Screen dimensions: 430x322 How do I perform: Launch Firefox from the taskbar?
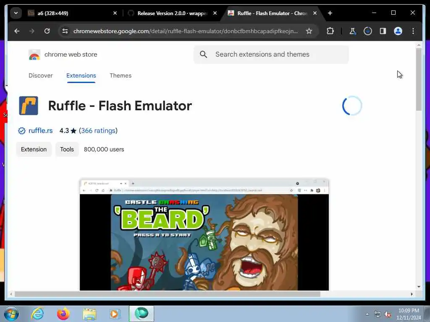(63, 314)
